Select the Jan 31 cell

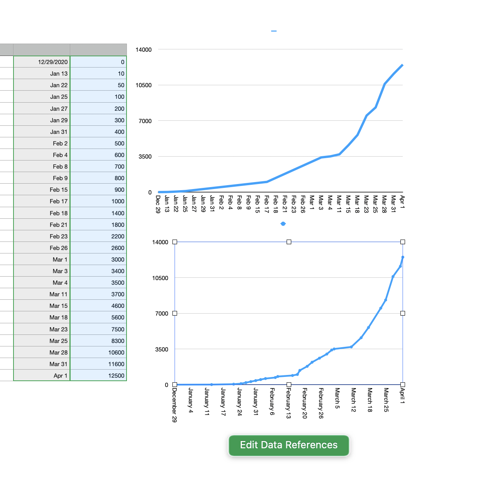pyautogui.click(x=42, y=132)
